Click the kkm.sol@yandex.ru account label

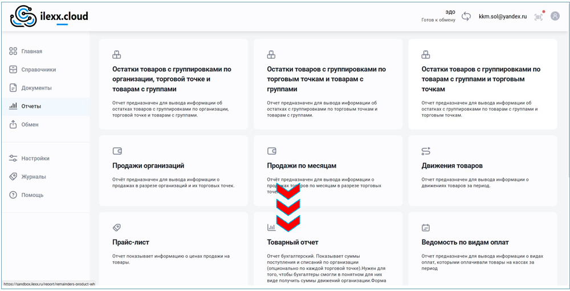[x=502, y=17]
